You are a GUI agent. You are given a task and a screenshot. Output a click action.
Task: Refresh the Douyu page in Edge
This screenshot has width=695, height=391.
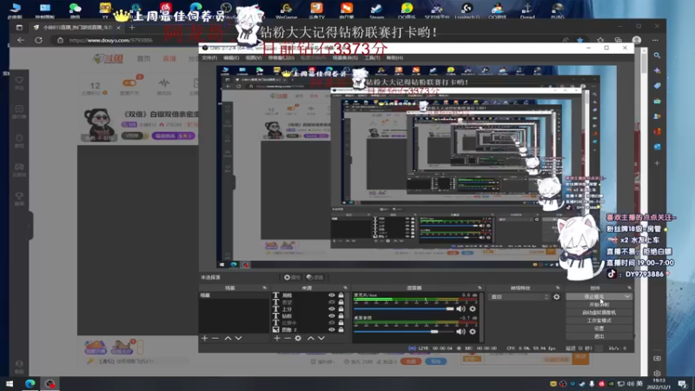38,40
